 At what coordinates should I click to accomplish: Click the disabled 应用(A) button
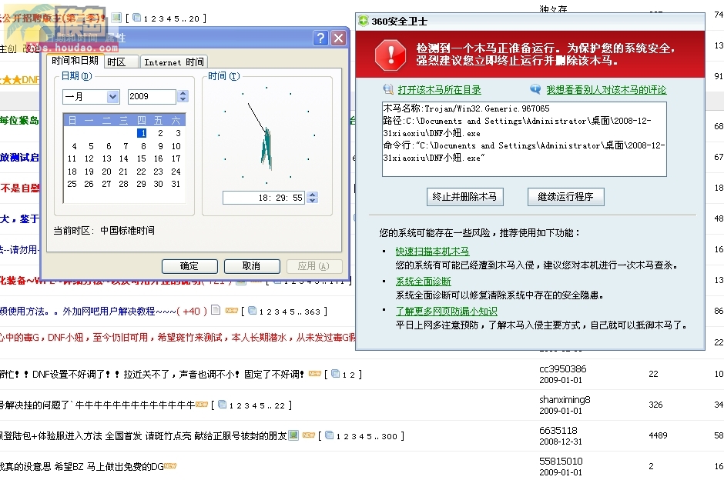click(x=314, y=266)
